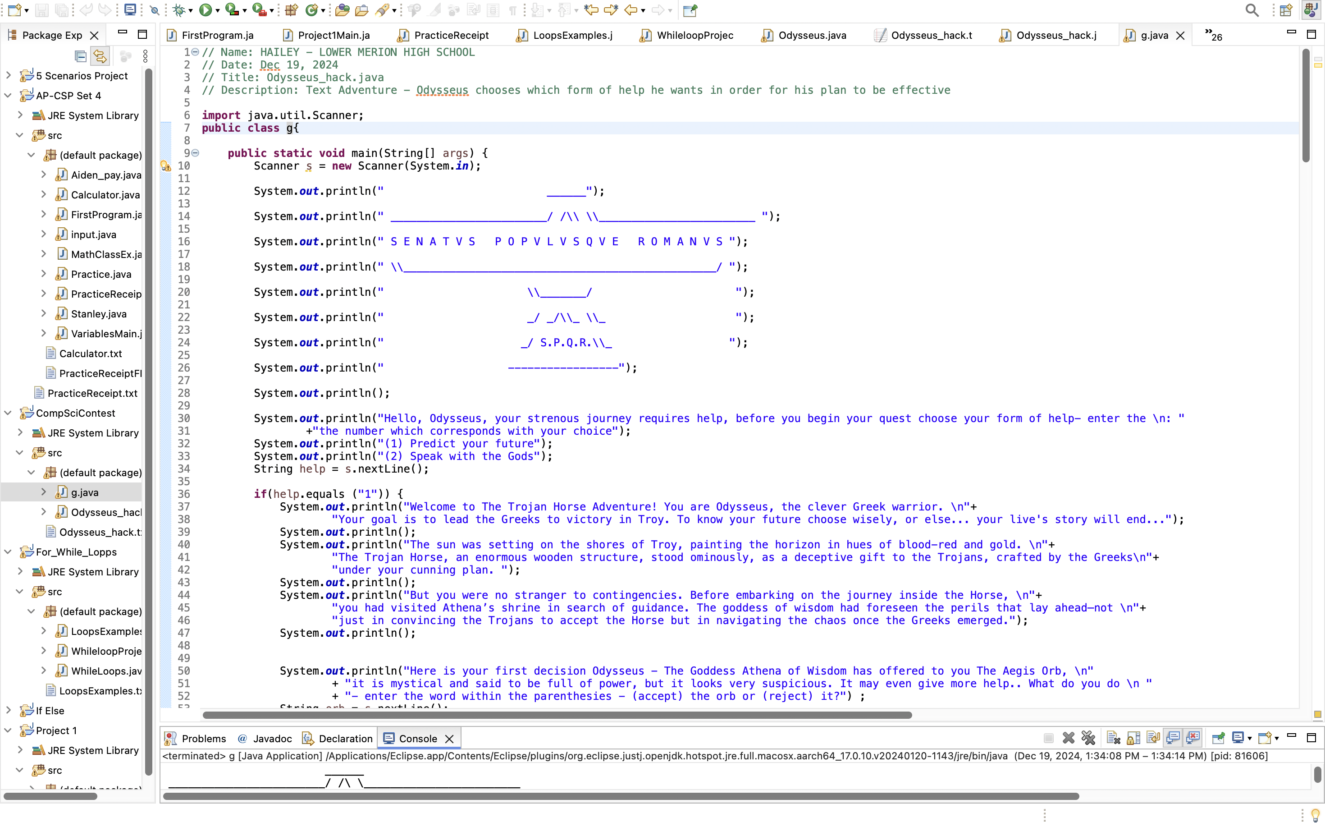Show hidden editor tabs list (»26)
The height and width of the screenshot is (827, 1325).
(x=1213, y=35)
